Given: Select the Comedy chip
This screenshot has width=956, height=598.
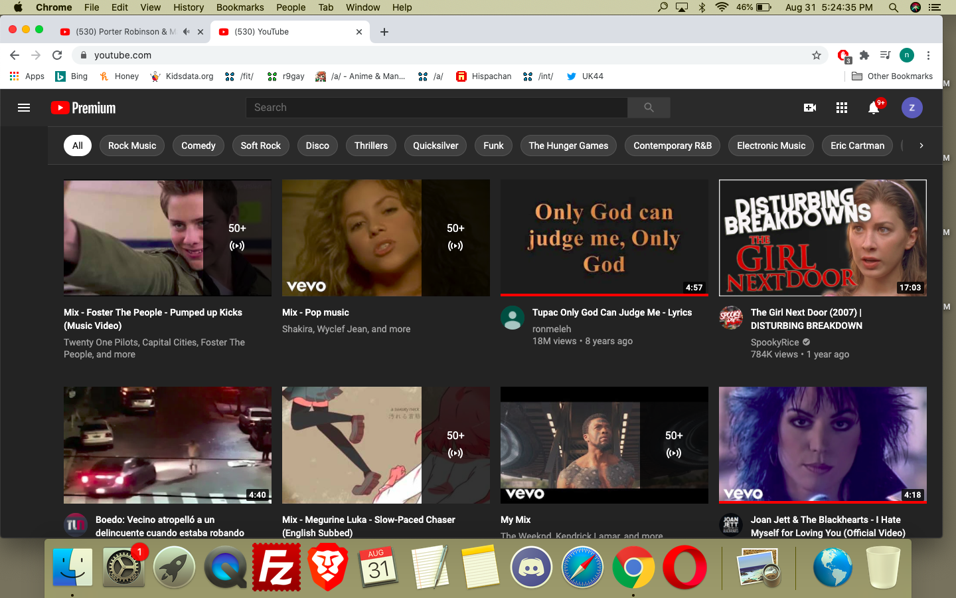Looking at the screenshot, I should [x=199, y=146].
